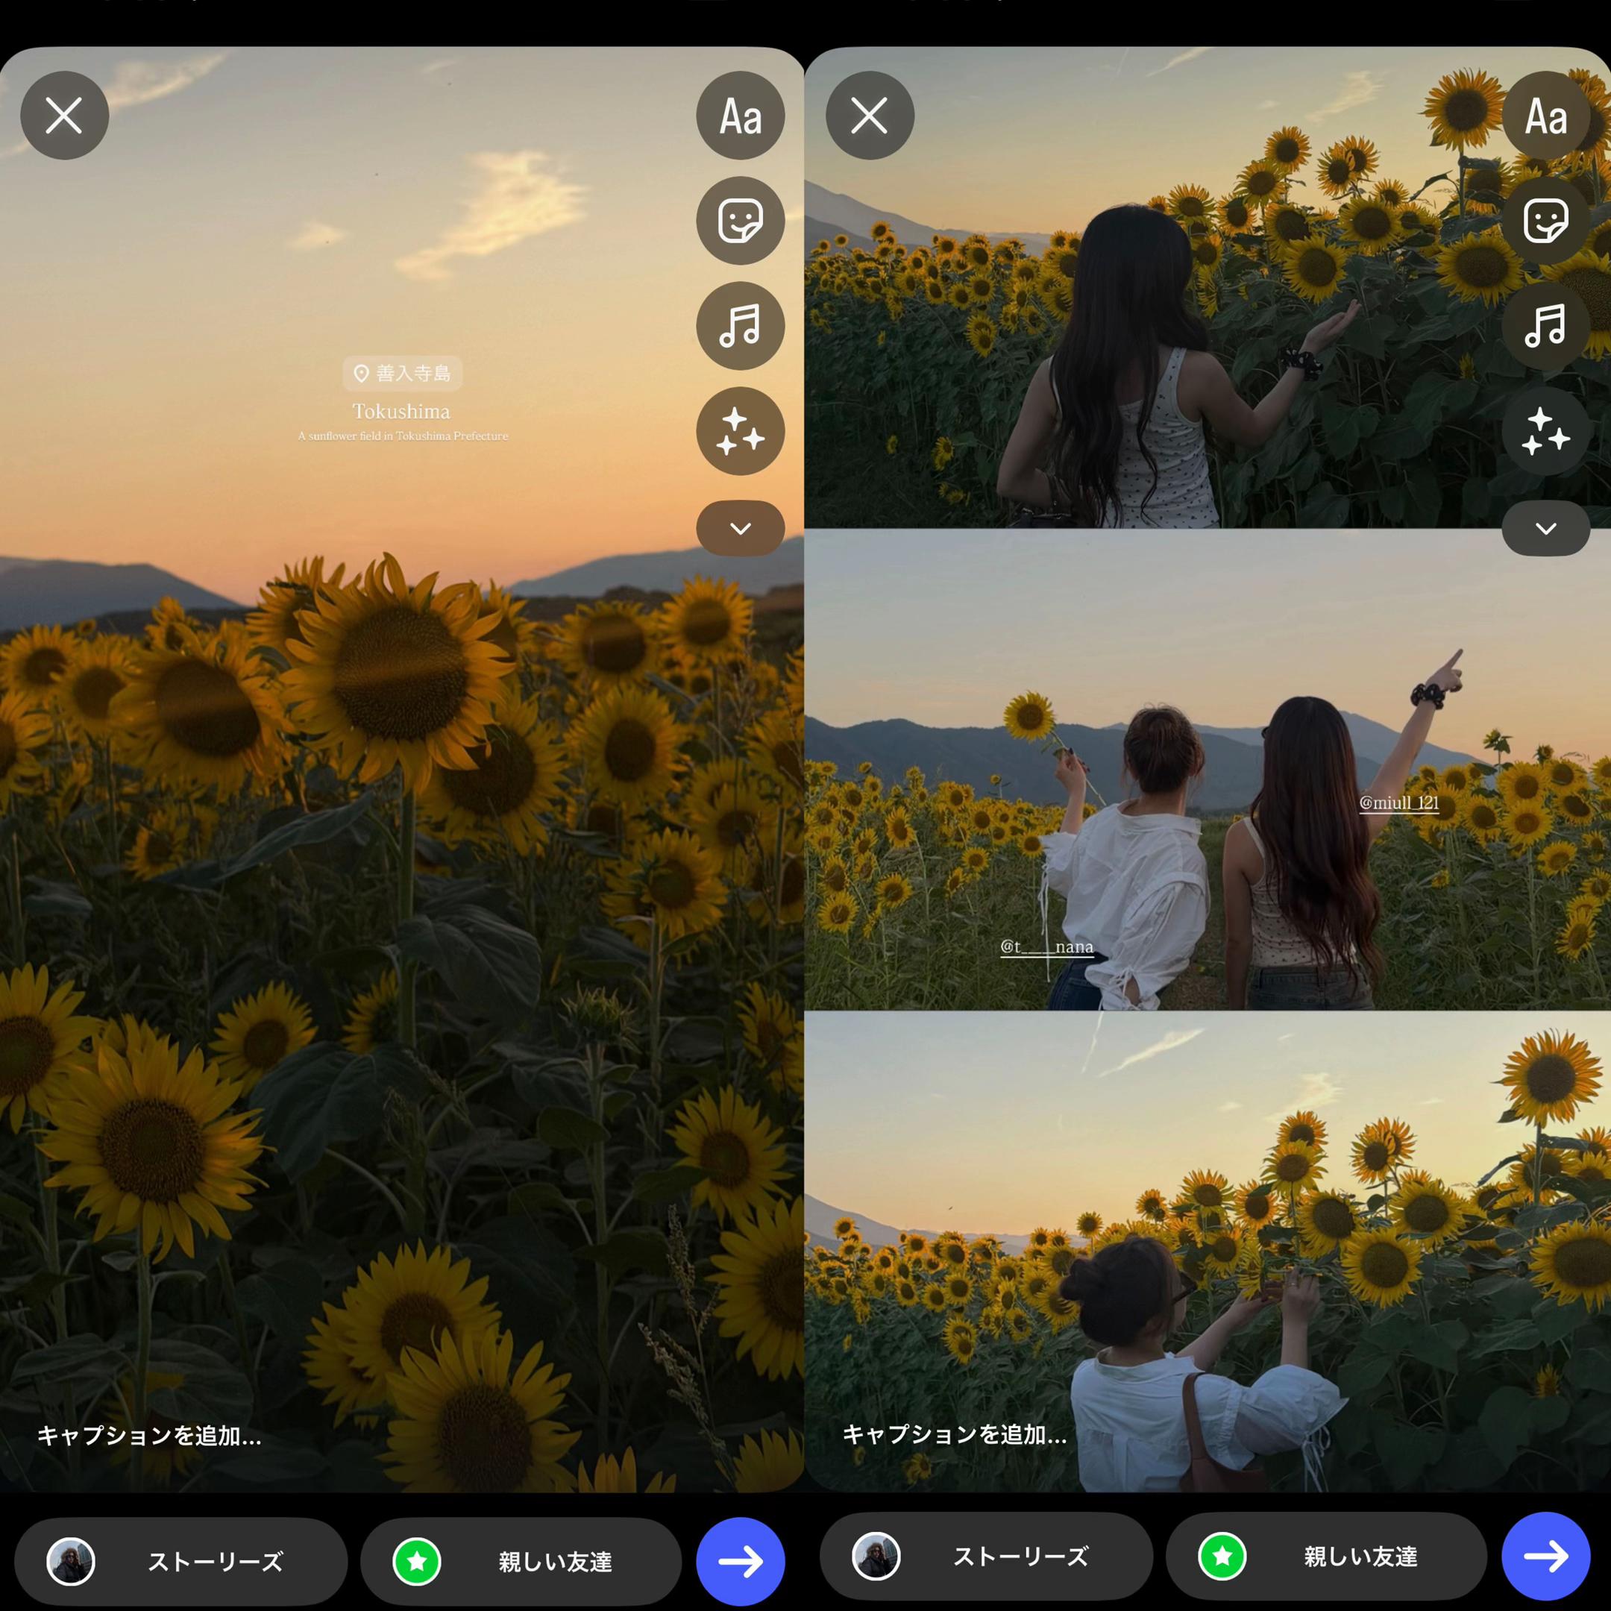Tap blue arrow send button on left

741,1561
